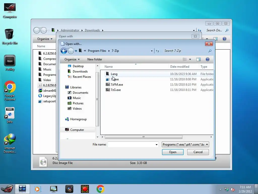Open Chrome from the taskbar
The width and height of the screenshot is (258, 194).
pyautogui.click(x=100, y=189)
